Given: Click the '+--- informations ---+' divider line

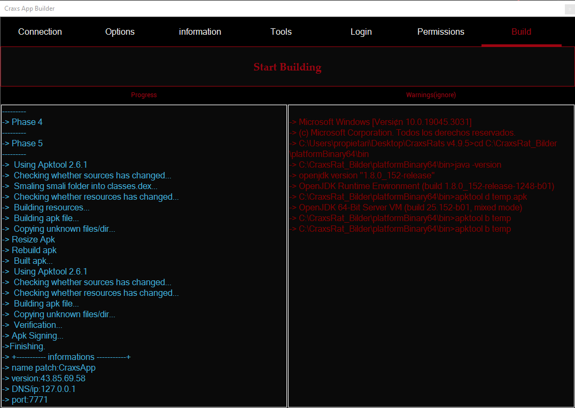Looking at the screenshot, I should click(x=66, y=357).
